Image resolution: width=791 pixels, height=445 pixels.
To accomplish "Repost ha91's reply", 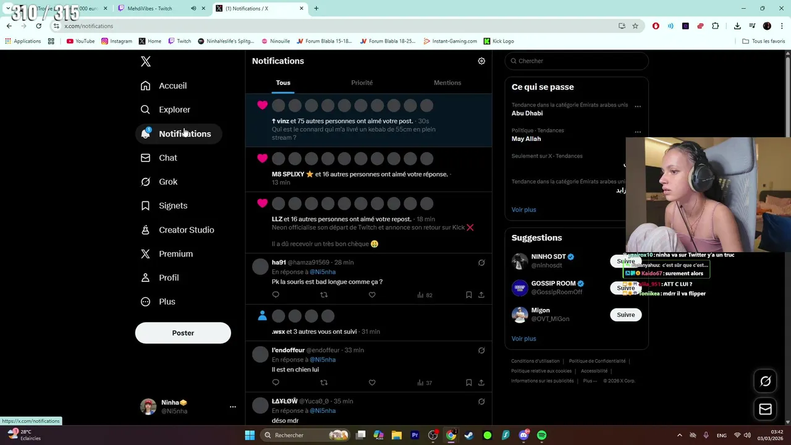I will click(x=324, y=295).
